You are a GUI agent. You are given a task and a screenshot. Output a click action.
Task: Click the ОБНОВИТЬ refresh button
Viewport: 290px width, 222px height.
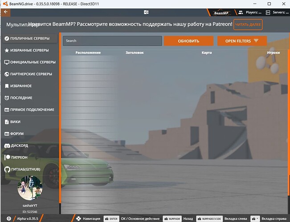[188, 41]
